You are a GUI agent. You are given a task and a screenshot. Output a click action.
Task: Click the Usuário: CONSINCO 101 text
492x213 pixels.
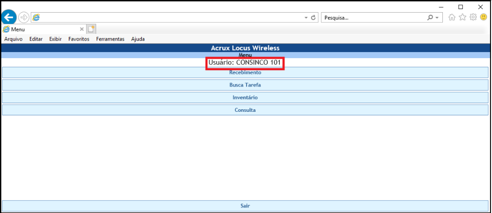244,62
